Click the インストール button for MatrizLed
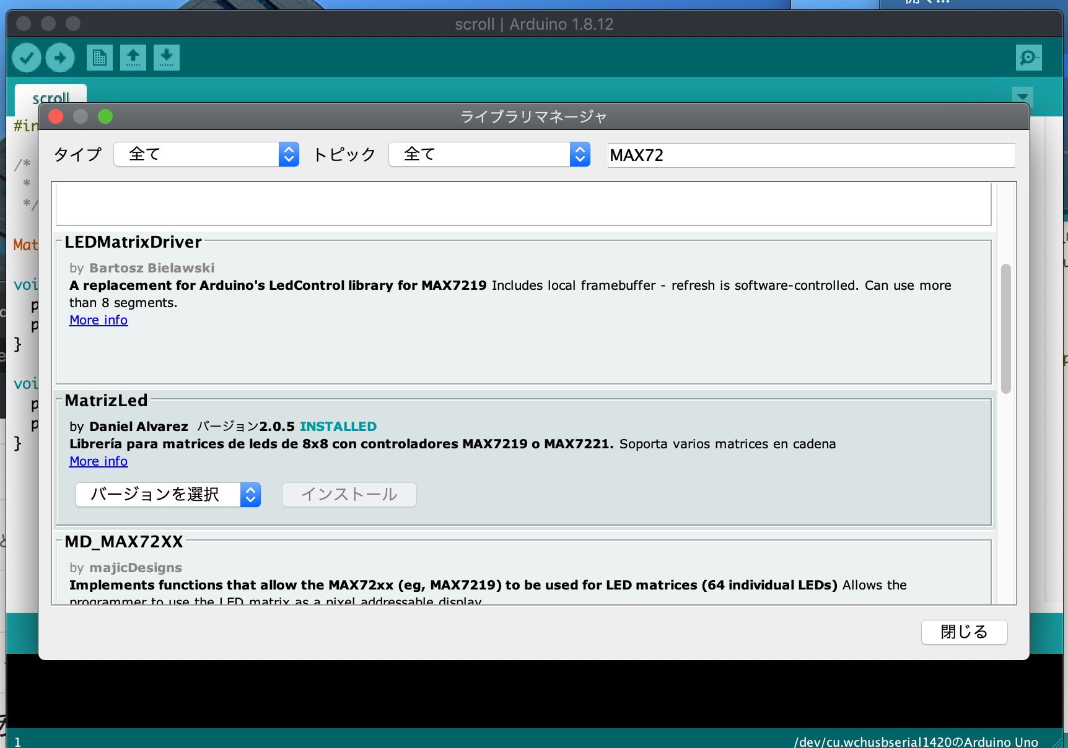This screenshot has height=748, width=1068. tap(349, 495)
